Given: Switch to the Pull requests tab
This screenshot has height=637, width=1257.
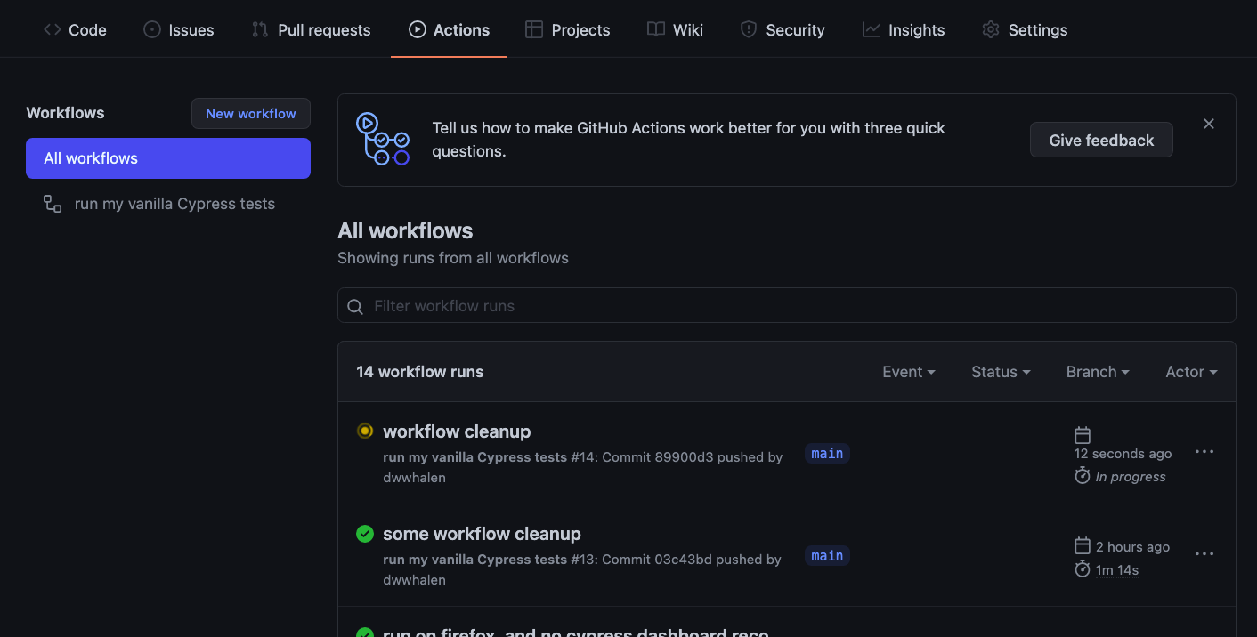Looking at the screenshot, I should 311,29.
